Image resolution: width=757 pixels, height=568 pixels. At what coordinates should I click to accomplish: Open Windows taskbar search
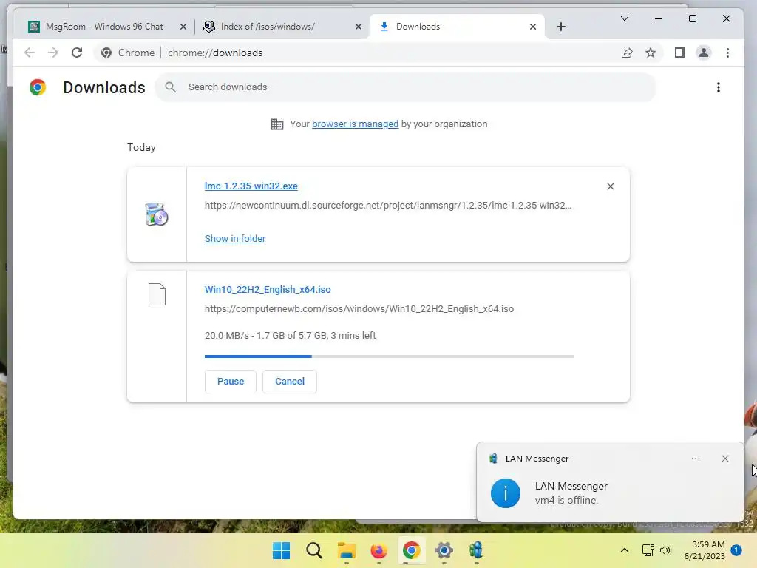click(x=313, y=550)
